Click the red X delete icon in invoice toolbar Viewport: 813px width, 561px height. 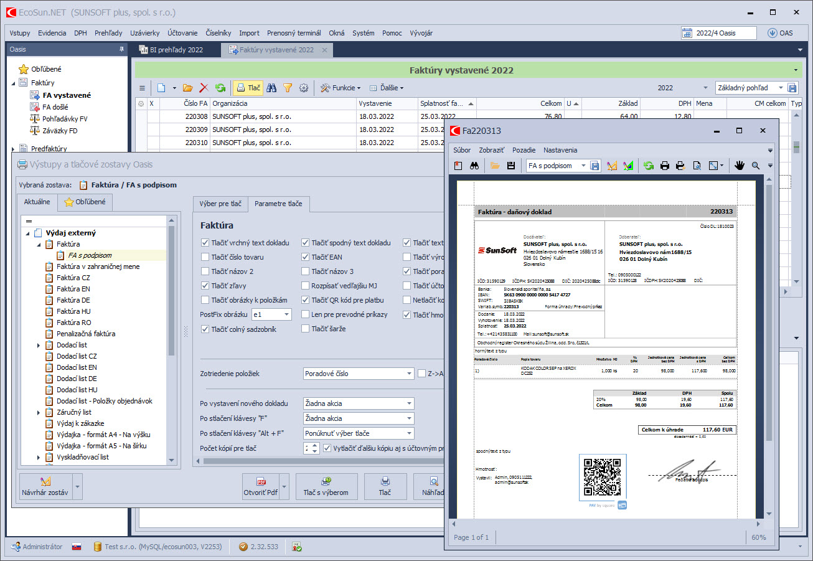coord(204,88)
